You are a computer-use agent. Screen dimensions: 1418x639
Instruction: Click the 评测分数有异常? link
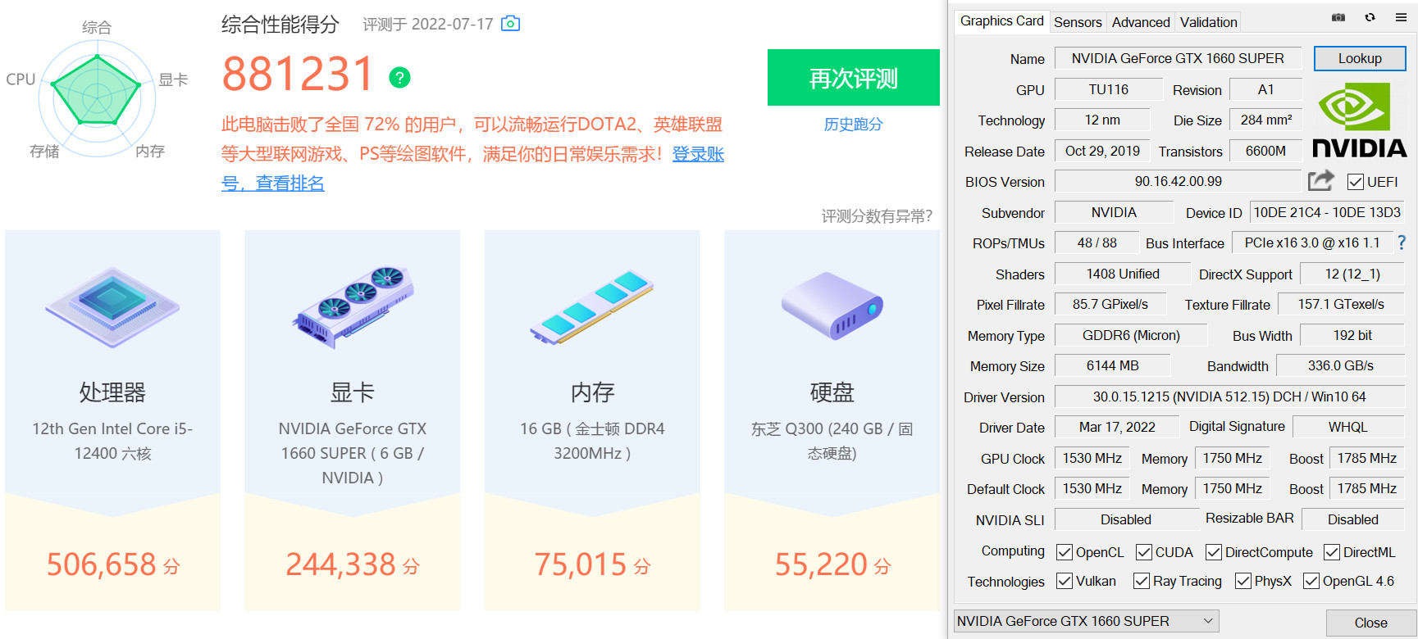pyautogui.click(x=877, y=216)
